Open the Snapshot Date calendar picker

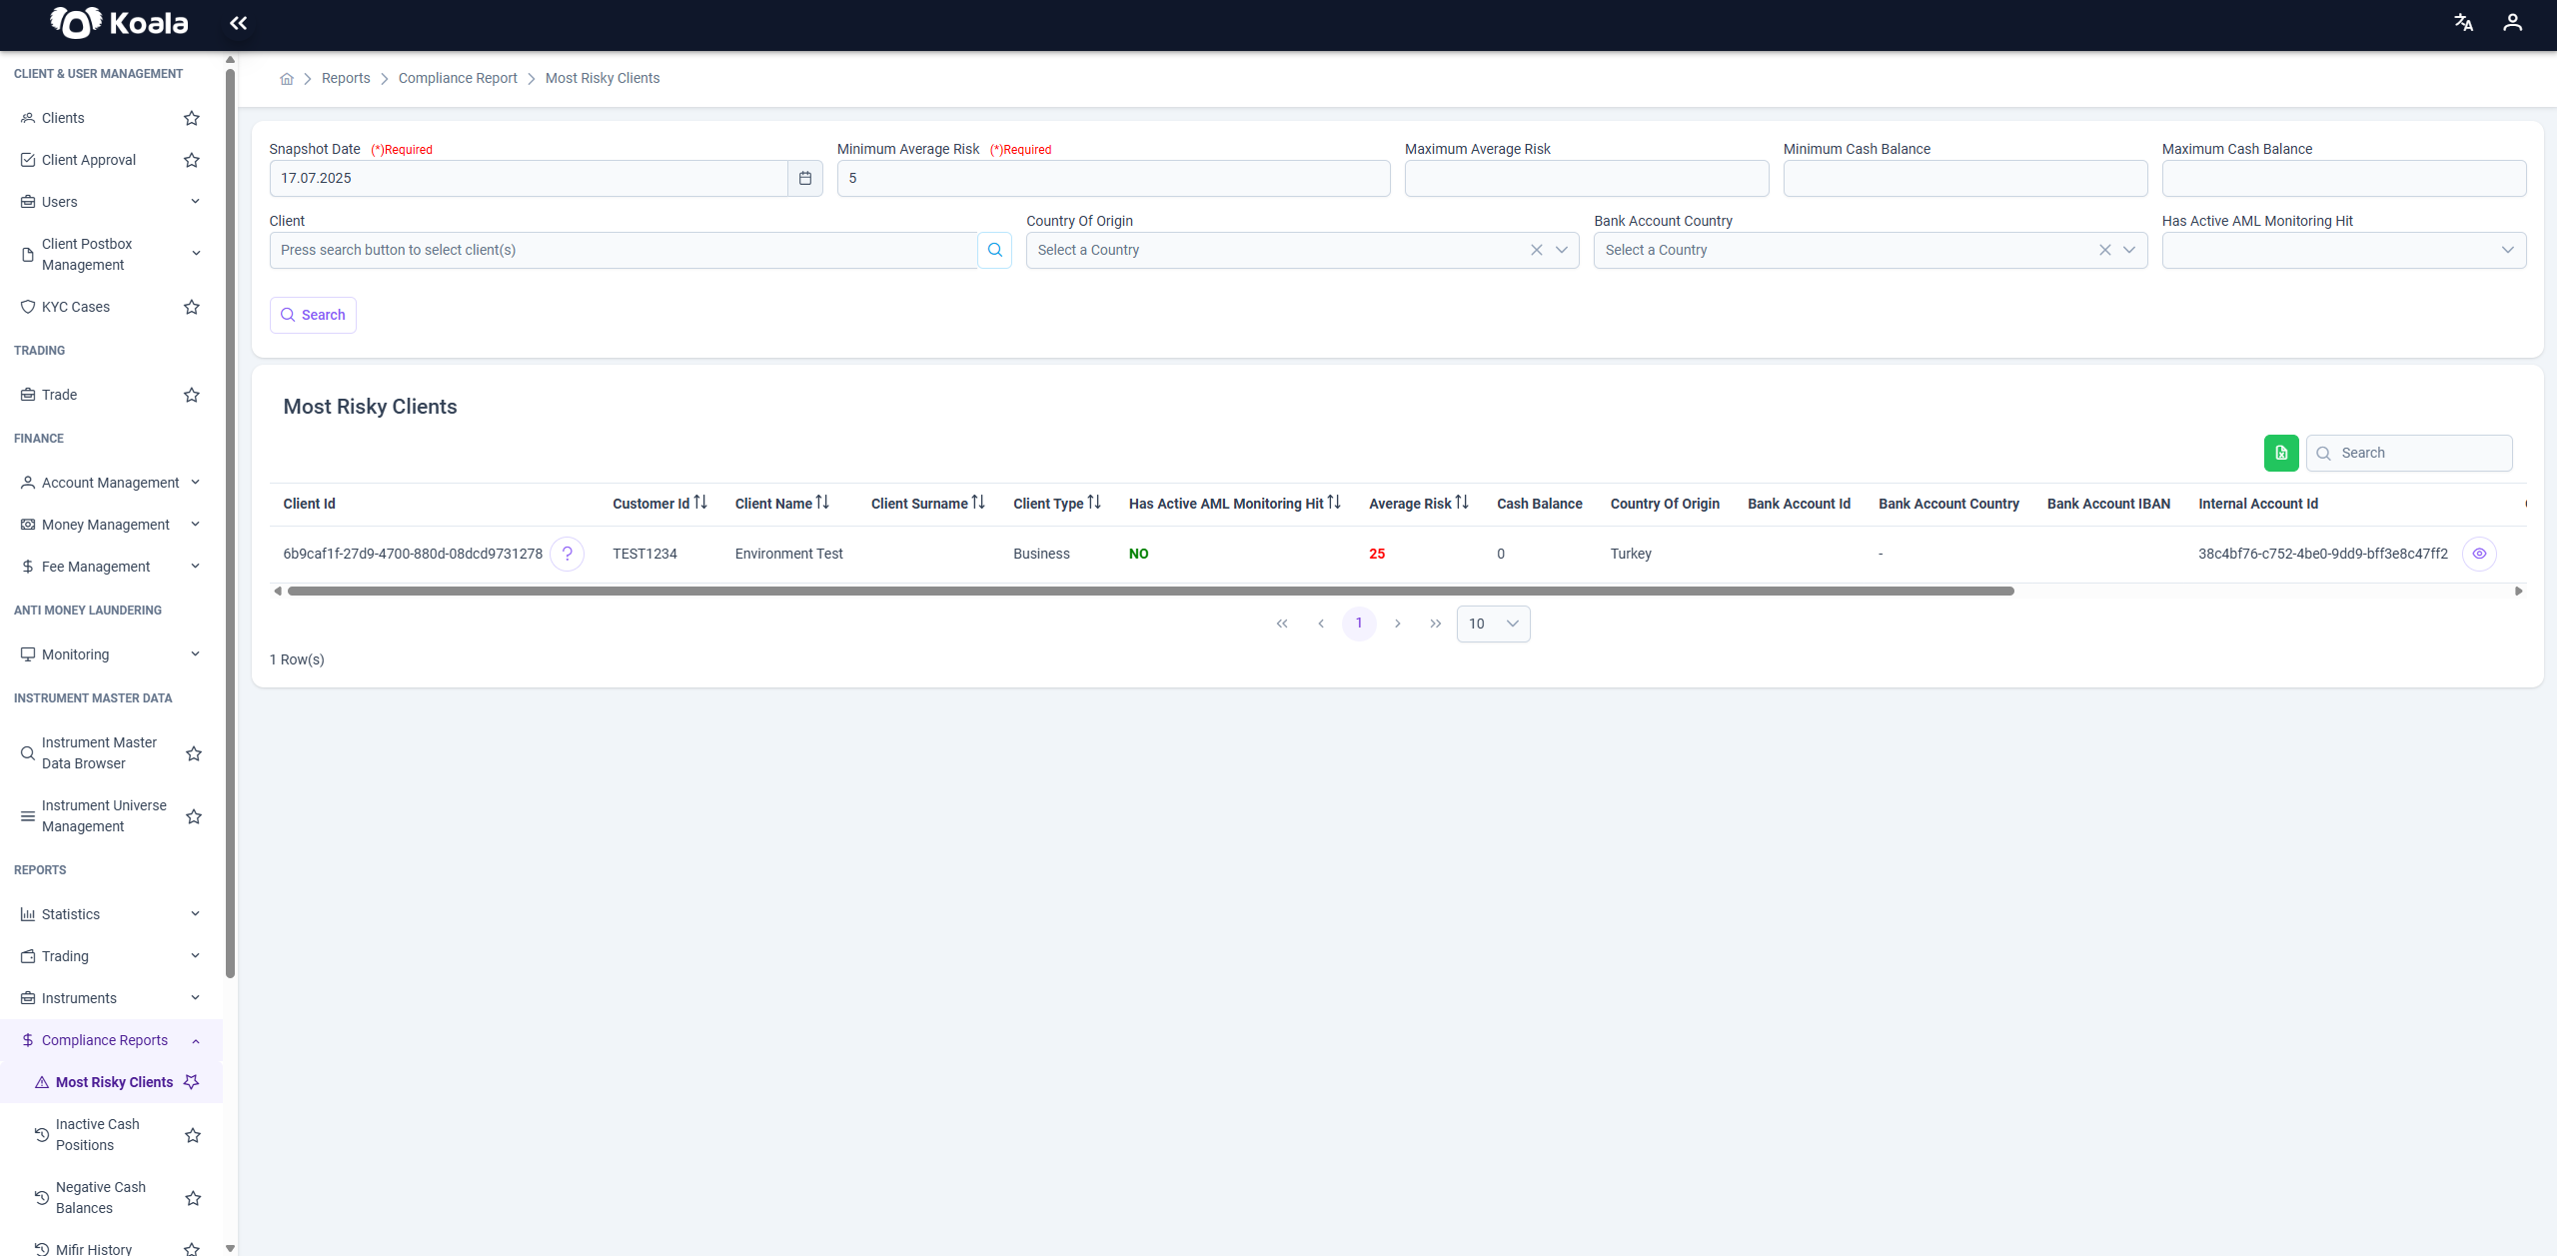click(x=805, y=179)
